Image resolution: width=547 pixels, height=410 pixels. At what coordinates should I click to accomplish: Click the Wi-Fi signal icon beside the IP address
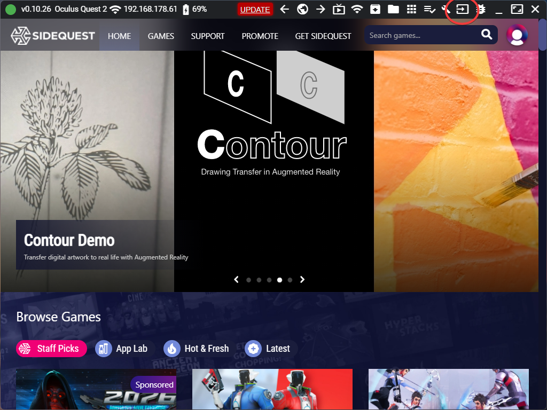click(115, 10)
